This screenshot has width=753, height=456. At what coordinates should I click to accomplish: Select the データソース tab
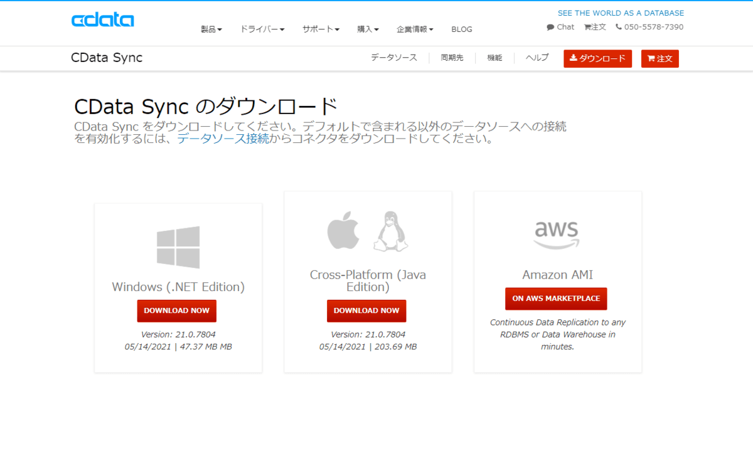point(393,58)
